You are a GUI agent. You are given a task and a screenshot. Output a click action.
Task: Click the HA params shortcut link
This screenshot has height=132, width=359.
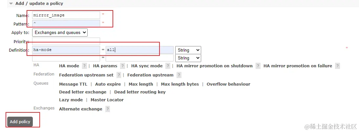[x=105, y=66]
